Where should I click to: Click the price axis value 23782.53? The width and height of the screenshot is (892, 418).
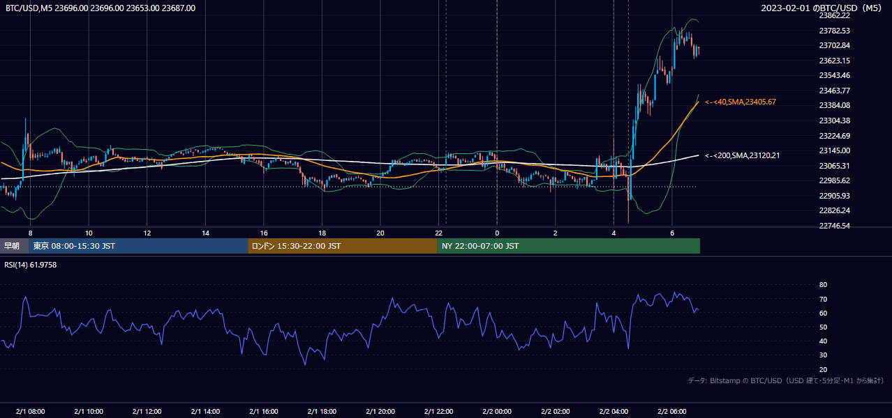click(x=835, y=31)
